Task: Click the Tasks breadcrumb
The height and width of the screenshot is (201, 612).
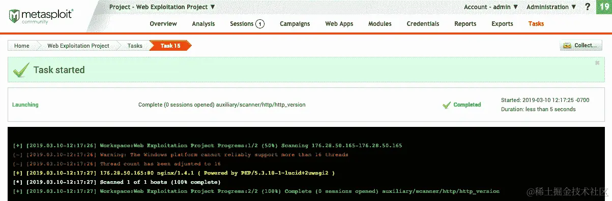Action: pyautogui.click(x=135, y=46)
